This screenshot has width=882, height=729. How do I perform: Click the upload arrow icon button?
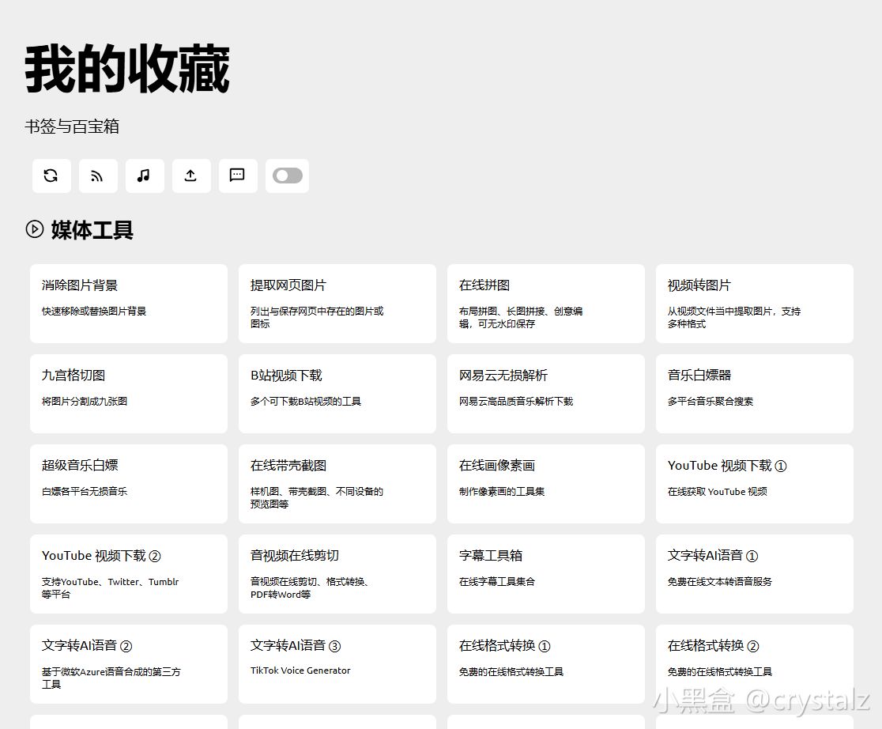click(191, 176)
